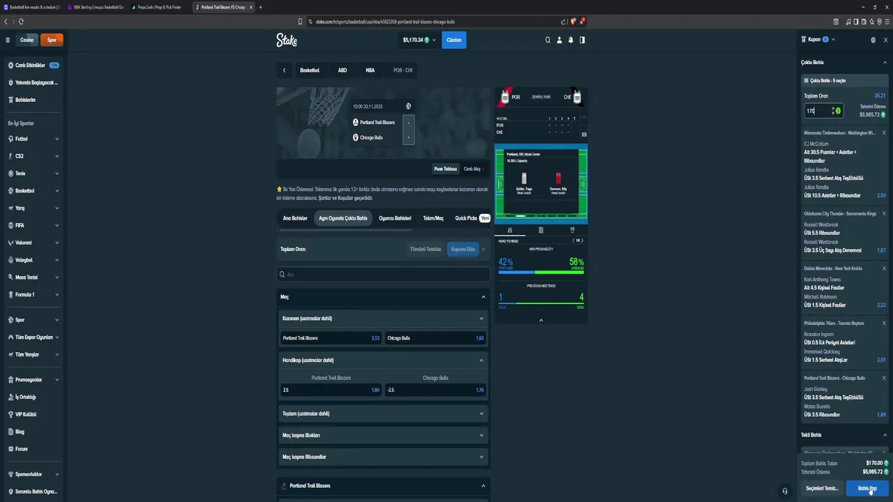Viewport: 893px width, 502px height.
Task: Click the browser reload icon
Action: tap(21, 22)
